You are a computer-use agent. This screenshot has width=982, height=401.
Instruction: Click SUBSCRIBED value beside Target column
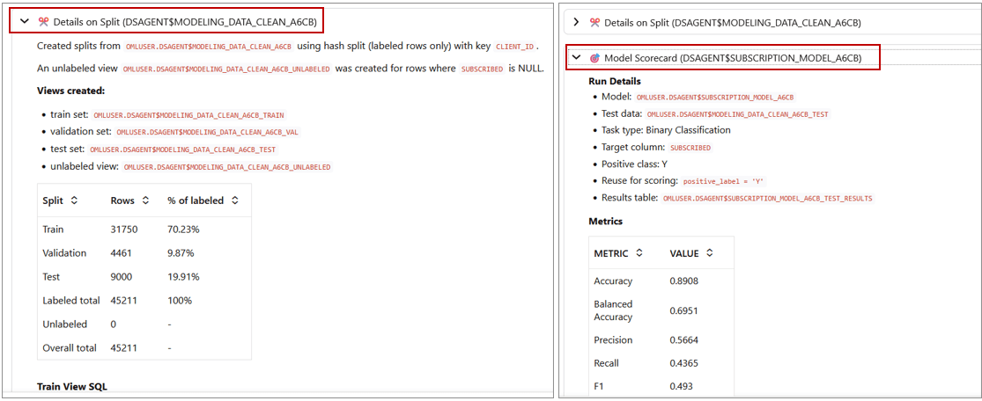tap(690, 148)
